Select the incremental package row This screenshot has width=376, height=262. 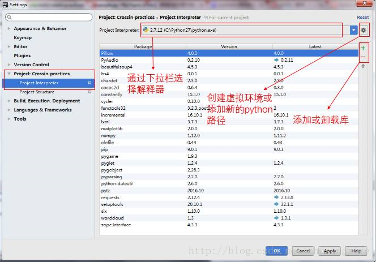coord(229,115)
